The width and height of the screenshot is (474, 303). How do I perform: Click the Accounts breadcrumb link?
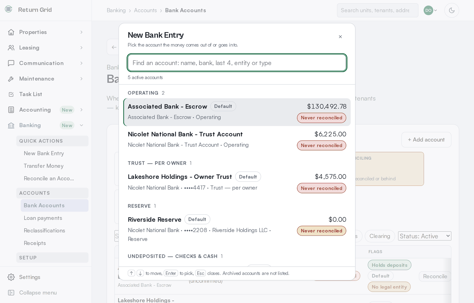(x=145, y=10)
